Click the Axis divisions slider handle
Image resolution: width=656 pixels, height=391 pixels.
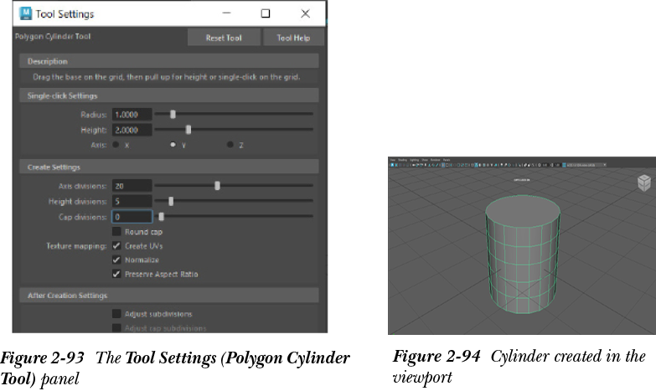click(x=217, y=186)
